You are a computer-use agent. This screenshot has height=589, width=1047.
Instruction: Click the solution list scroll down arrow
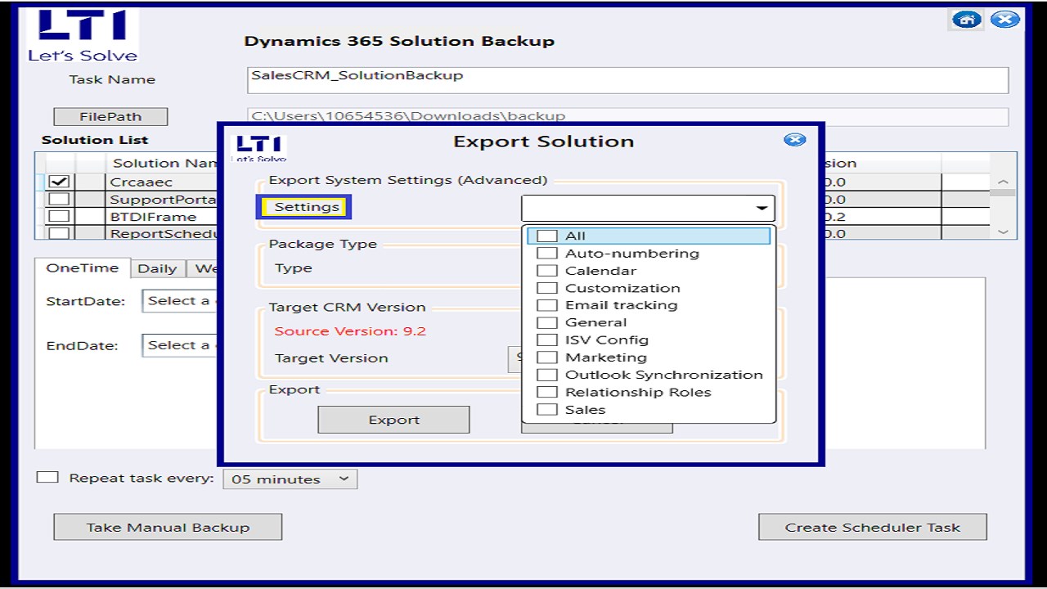coord(1004,232)
